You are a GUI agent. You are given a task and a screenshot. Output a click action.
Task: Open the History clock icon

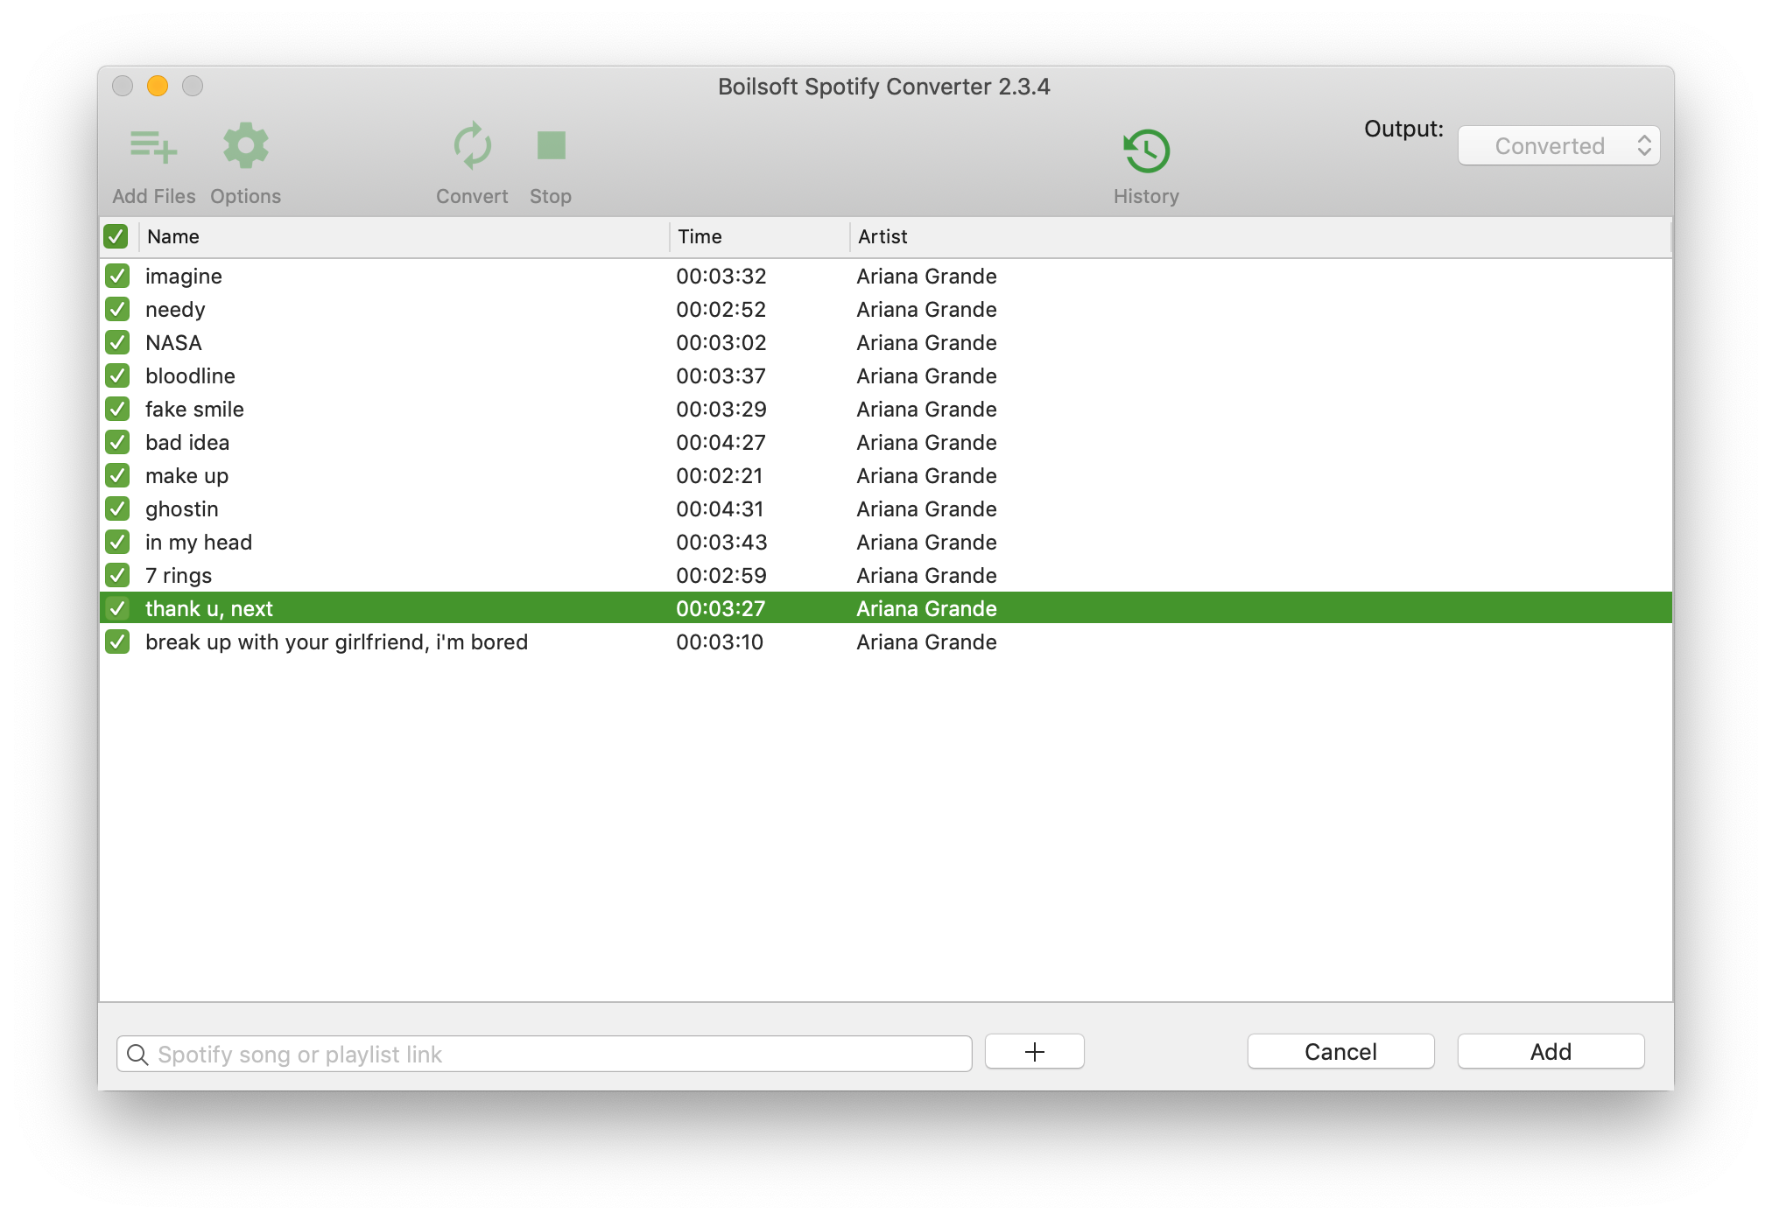pyautogui.click(x=1146, y=151)
